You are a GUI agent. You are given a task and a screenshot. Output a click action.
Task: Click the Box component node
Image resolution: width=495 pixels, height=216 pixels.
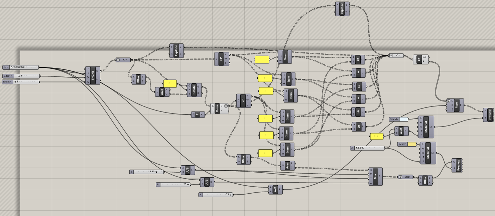[376, 176]
